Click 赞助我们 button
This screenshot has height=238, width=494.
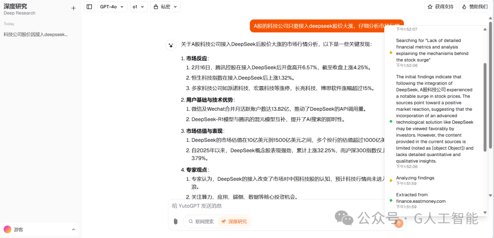point(474,6)
